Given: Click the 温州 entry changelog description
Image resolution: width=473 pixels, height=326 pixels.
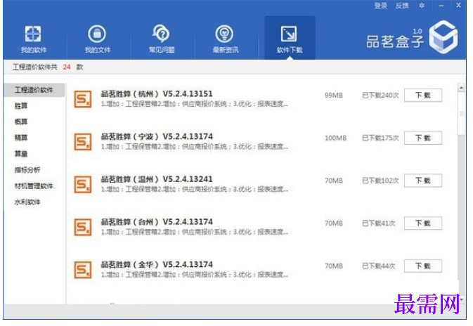Looking at the screenshot, I should [x=195, y=190].
